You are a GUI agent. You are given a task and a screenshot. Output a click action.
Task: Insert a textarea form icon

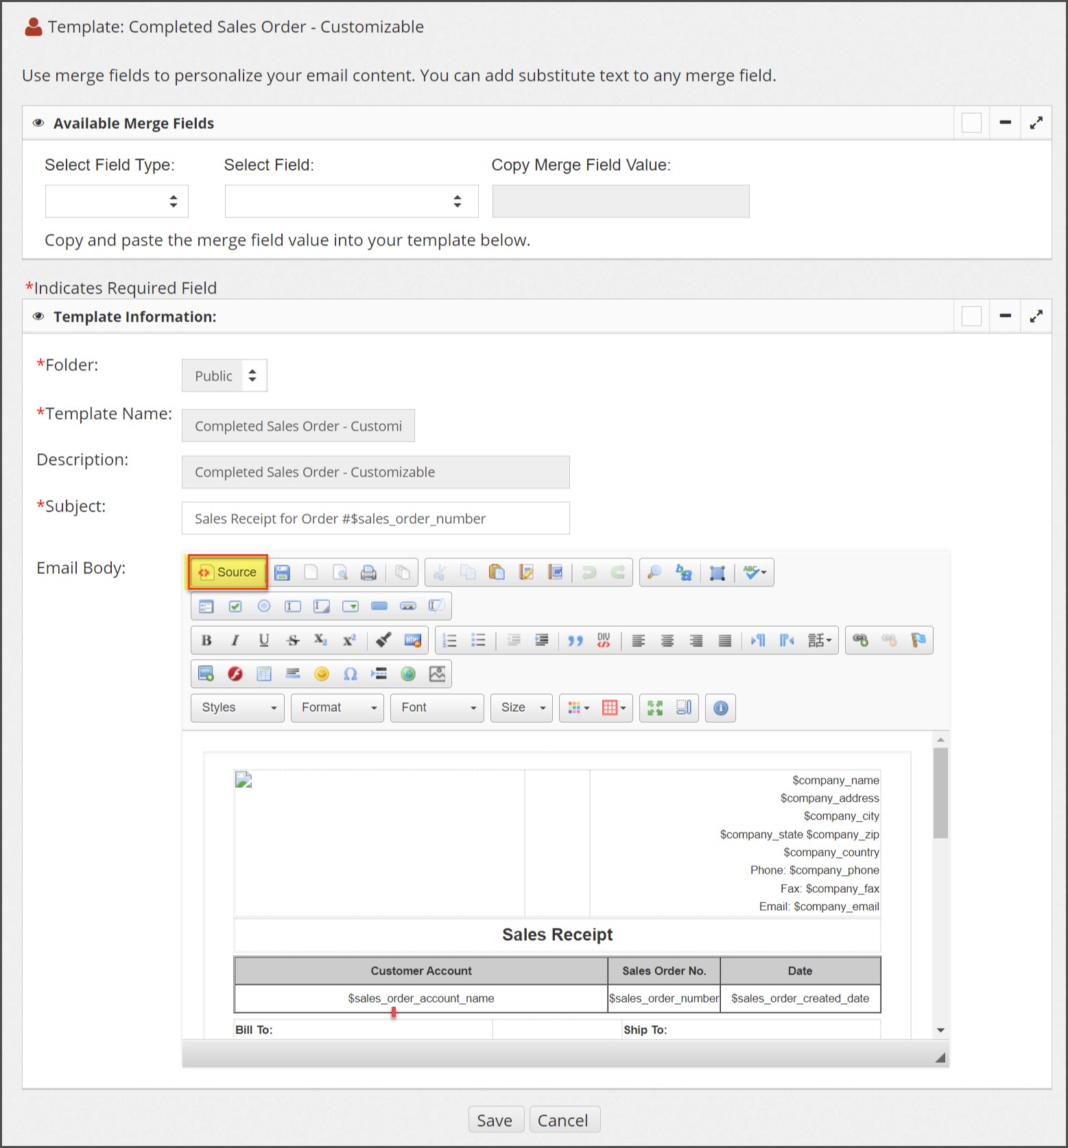pyautogui.click(x=322, y=606)
